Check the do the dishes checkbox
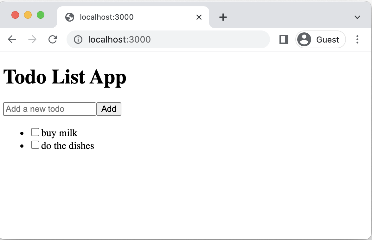 click(35, 145)
